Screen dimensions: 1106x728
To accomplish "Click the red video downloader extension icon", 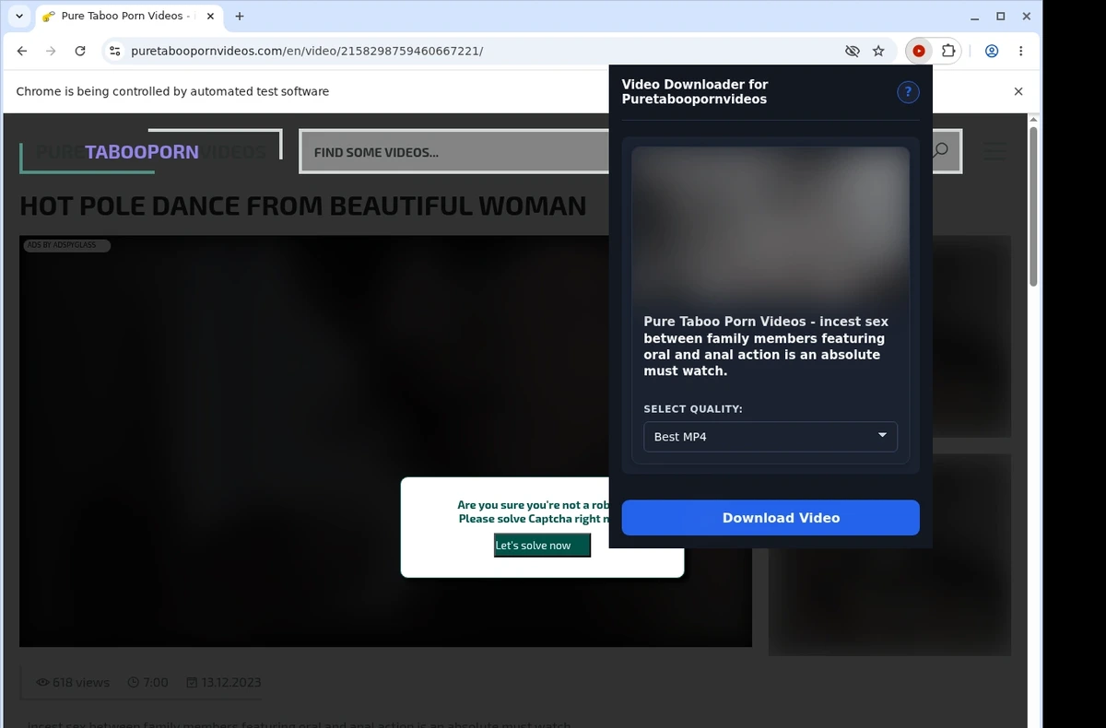I will tap(919, 52).
